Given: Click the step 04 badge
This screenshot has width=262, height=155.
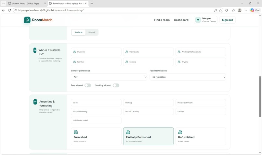Looking at the screenshot, I should (x=35, y=50).
